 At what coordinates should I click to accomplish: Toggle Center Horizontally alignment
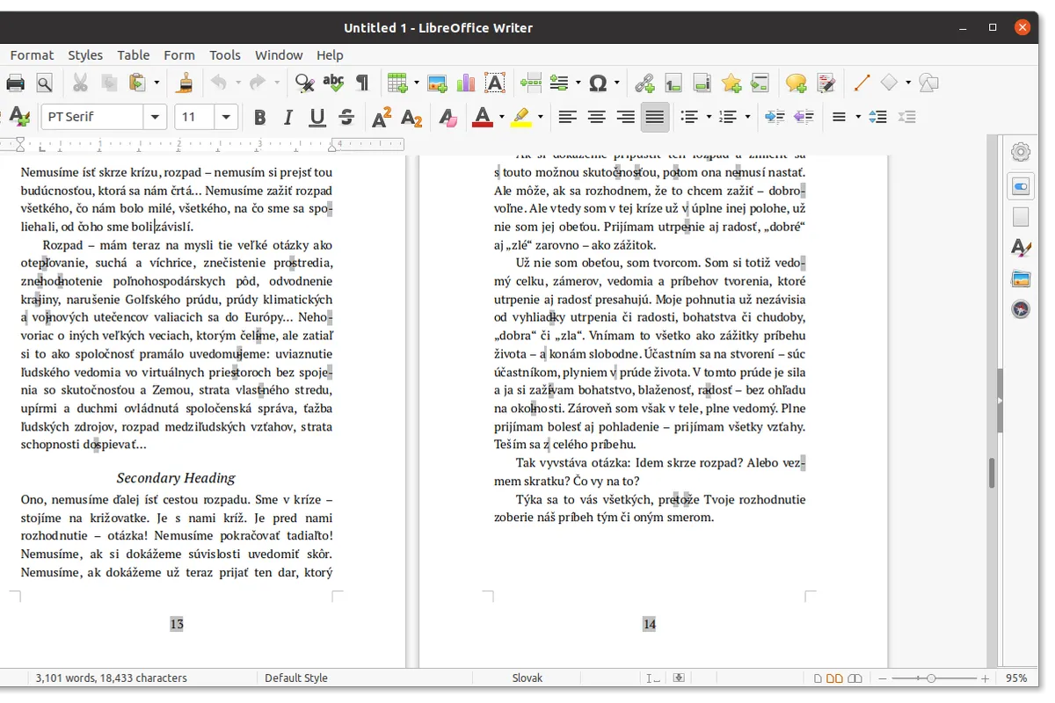click(x=597, y=117)
